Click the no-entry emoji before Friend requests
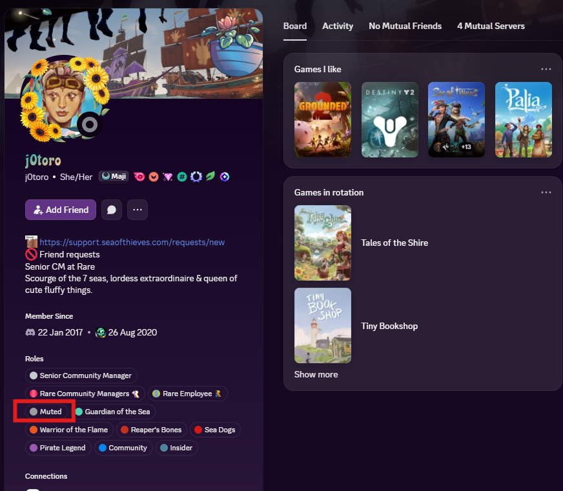 point(31,254)
